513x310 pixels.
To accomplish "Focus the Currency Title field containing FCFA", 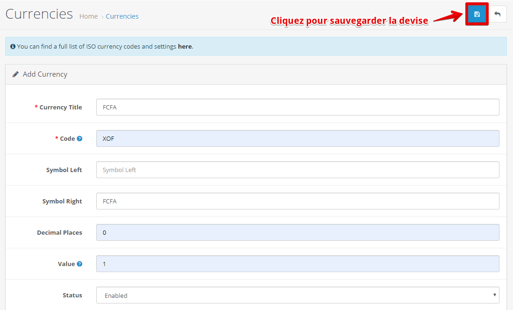I will pyautogui.click(x=298, y=107).
